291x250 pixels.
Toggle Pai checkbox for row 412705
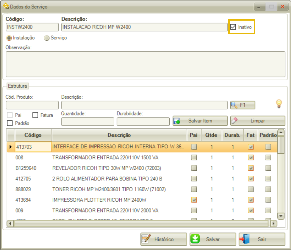tap(194, 179)
